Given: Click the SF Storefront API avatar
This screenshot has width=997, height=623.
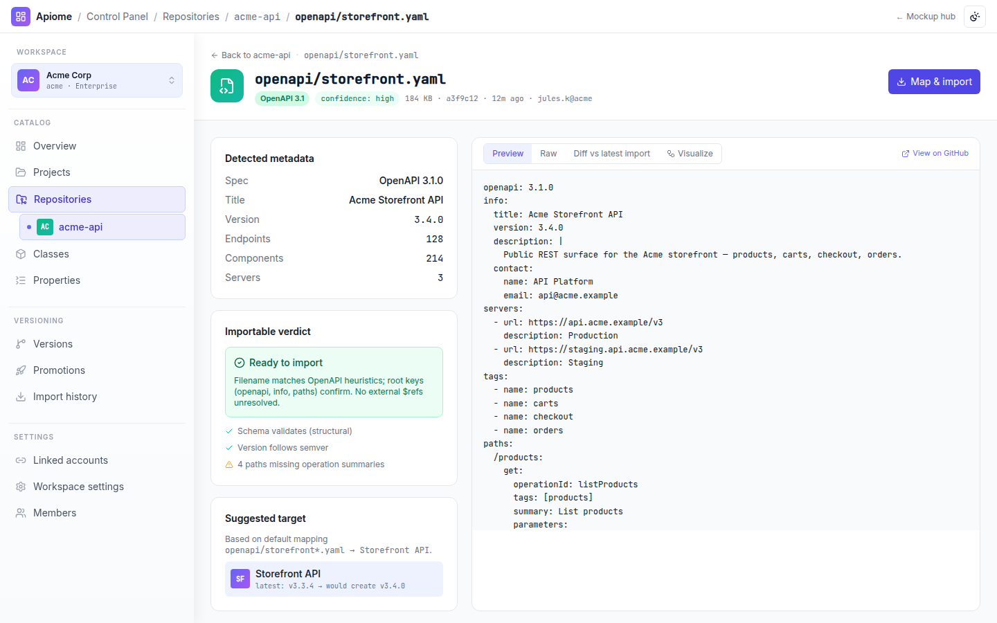Looking at the screenshot, I should (x=240, y=579).
